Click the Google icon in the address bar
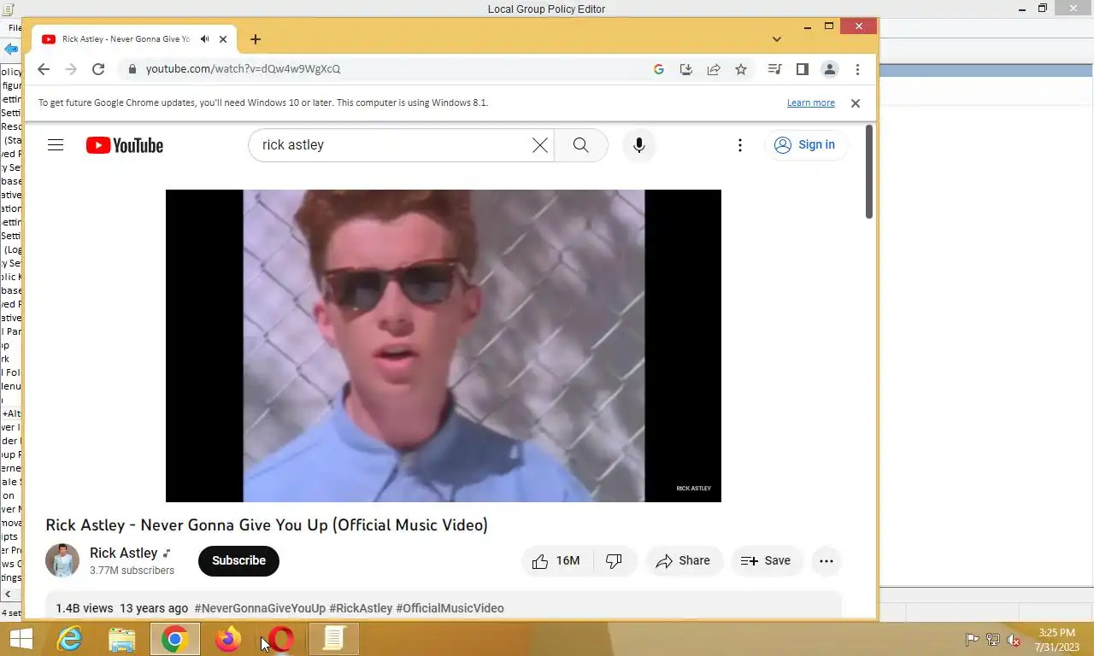Image resolution: width=1094 pixels, height=656 pixels. tap(659, 69)
